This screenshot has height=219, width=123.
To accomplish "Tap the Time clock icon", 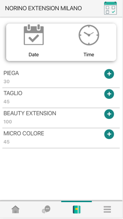I will coord(89,35).
